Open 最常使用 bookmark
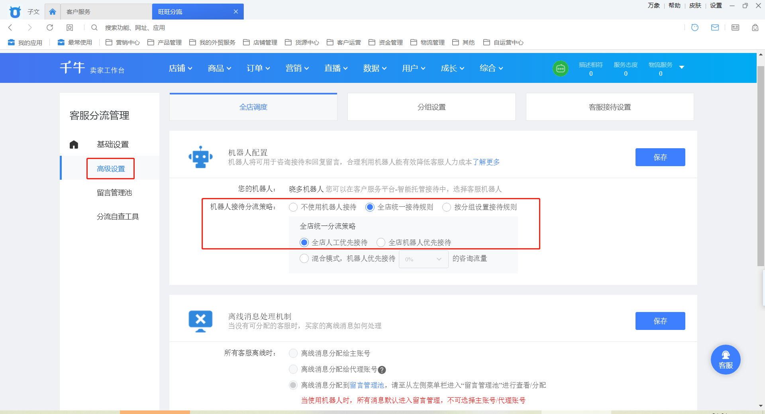Screen dimensions: 765x414 pyautogui.click(x=75, y=42)
